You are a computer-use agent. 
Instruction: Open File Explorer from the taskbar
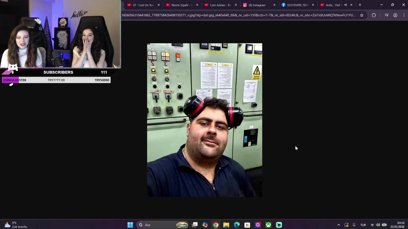click(x=226, y=225)
